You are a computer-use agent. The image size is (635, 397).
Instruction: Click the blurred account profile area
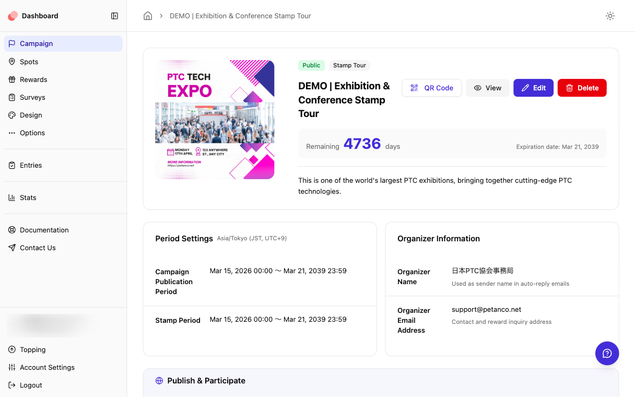52,324
